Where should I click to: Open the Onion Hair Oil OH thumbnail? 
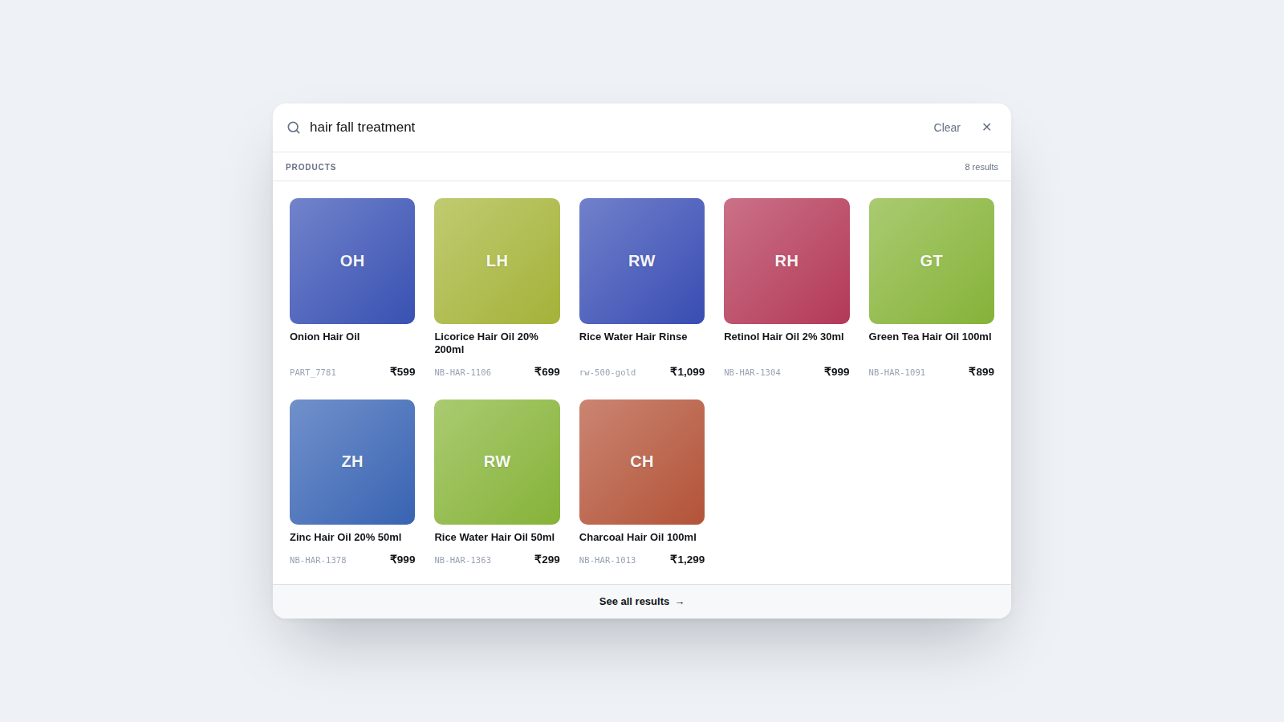(352, 261)
